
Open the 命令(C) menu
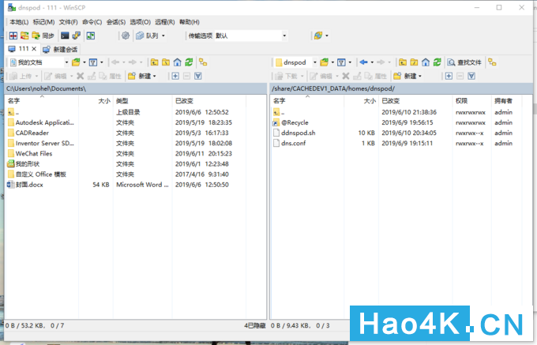[92, 22]
